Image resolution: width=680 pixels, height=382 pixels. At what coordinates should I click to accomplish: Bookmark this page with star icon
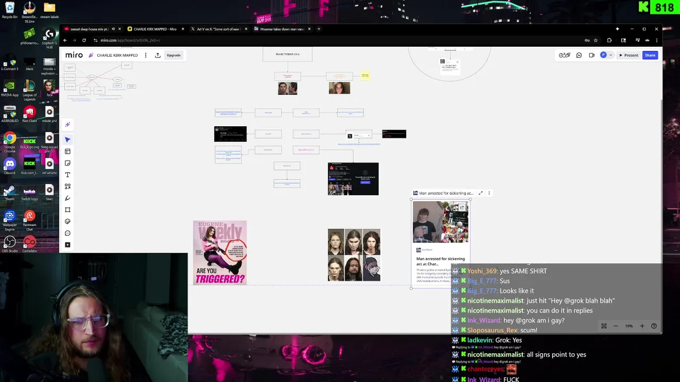pos(596,40)
